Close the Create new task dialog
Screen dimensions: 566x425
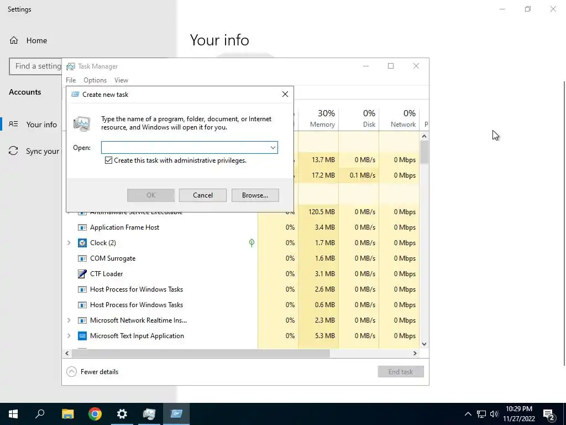(x=285, y=94)
